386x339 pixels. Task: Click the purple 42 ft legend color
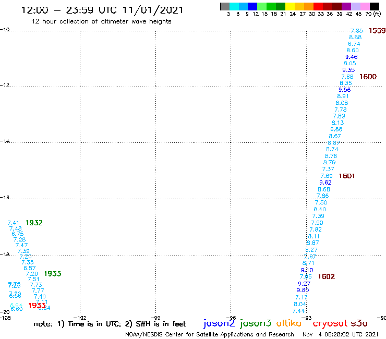346,6
